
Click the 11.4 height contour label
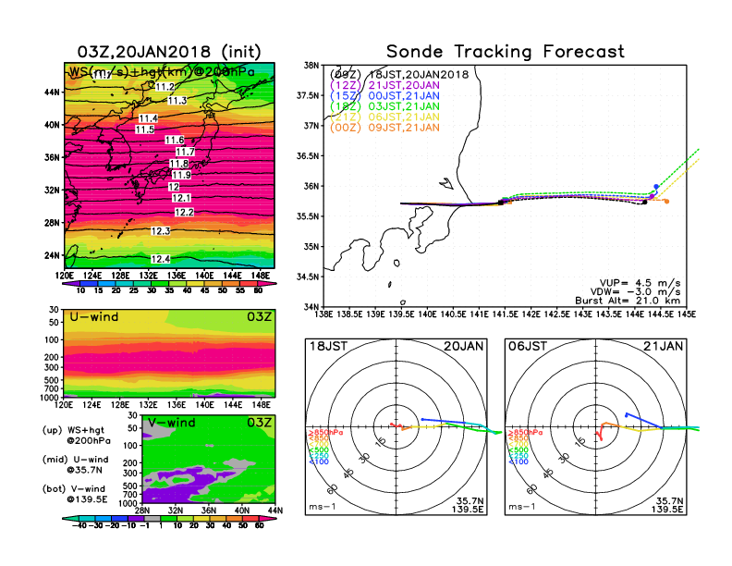148,118
